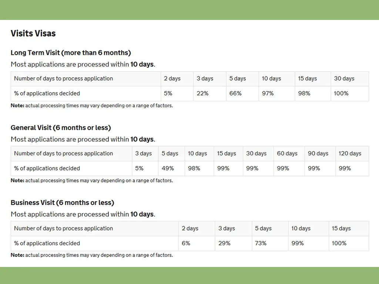Click the 60 days column header in General Visit table

tap(287, 153)
